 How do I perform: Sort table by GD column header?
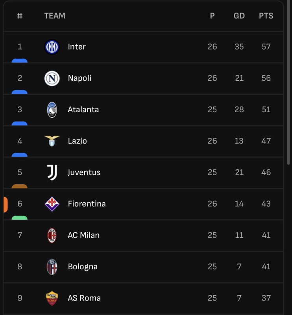click(239, 16)
